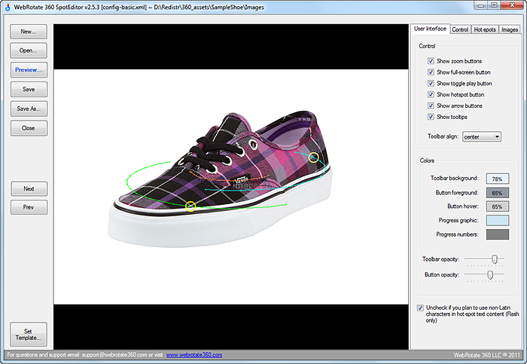The height and width of the screenshot is (364, 527).
Task: Click Toolbar background 78% color swatch
Action: click(x=498, y=179)
